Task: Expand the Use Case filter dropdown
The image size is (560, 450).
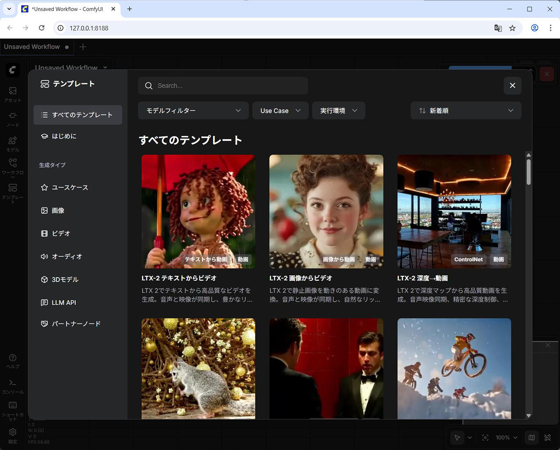Action: (x=280, y=111)
